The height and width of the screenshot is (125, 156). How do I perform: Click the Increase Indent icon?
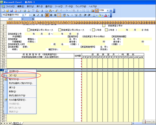click(x=89, y=15)
